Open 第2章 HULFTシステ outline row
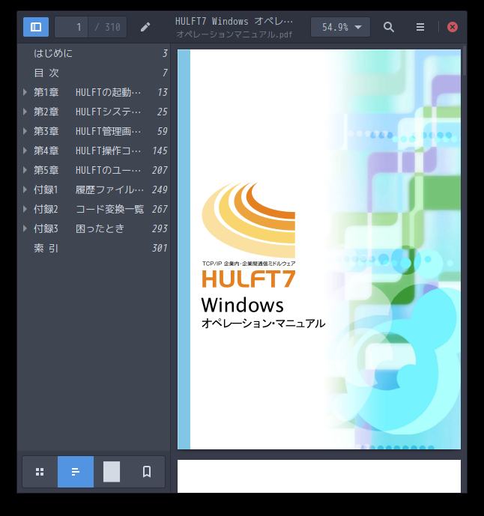 pyautogui.click(x=94, y=112)
